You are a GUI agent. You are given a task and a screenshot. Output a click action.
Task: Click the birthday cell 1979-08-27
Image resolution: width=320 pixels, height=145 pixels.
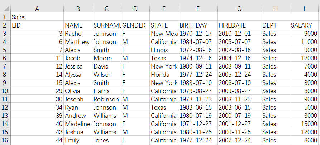coord(198,91)
